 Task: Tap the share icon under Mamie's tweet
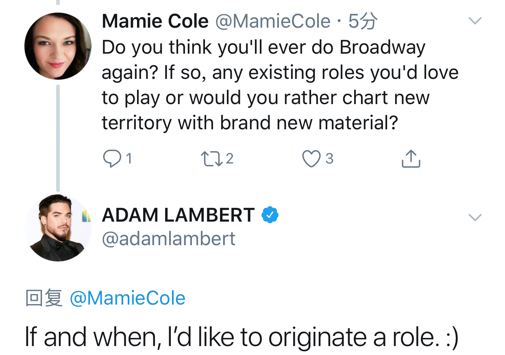coord(411,159)
